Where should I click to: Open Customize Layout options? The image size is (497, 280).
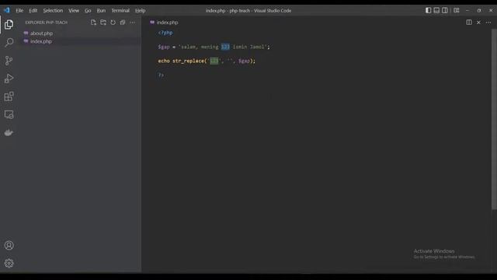457,10
